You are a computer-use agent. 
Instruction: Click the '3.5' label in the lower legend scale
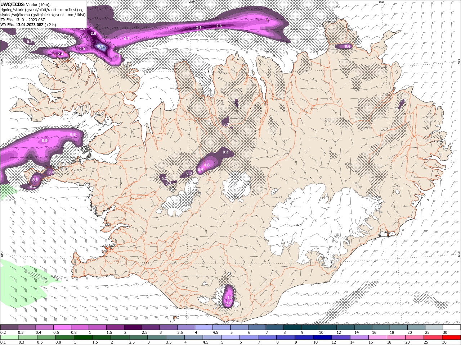169,342
